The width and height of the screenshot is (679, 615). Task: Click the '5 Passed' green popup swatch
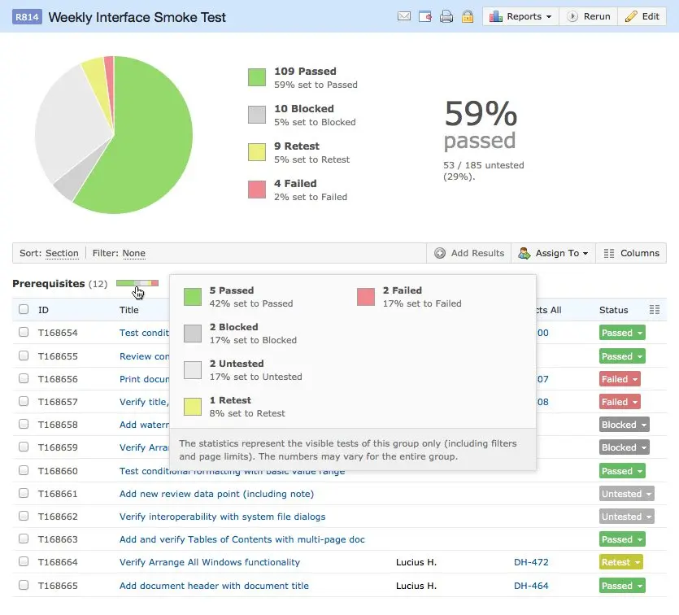pos(193,297)
